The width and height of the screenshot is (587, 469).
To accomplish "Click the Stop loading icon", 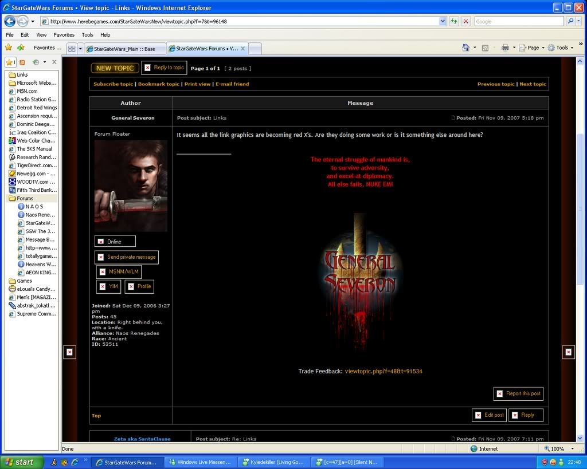I will (x=465, y=21).
